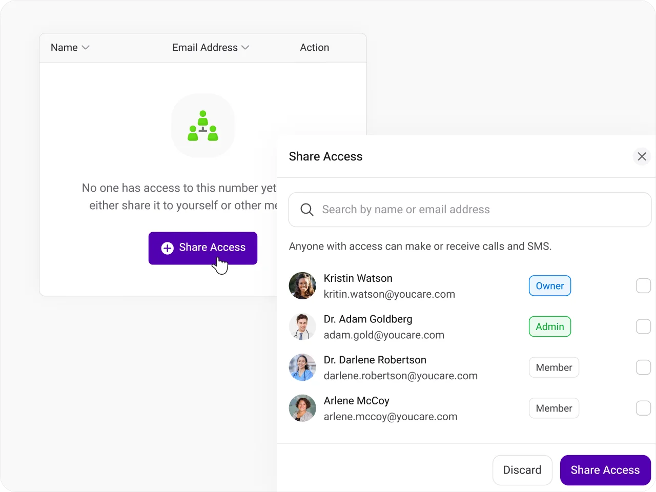Click the Action column header
The height and width of the screenshot is (492, 656).
pyautogui.click(x=315, y=48)
